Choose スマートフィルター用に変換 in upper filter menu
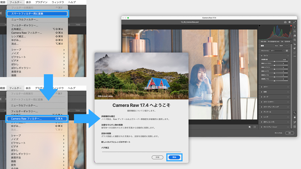Viewport: 301px width, 169px height. 37,14
